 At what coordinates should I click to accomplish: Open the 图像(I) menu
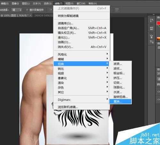click(x=15, y=4)
